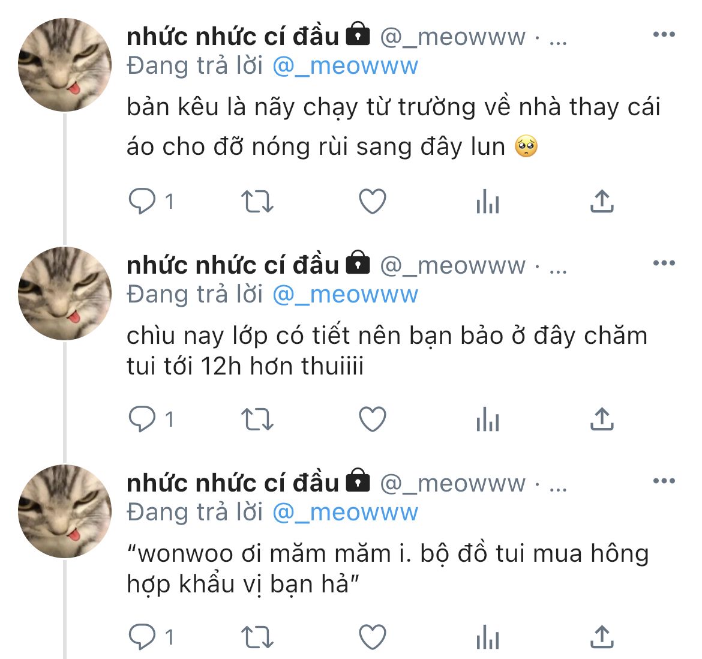Reply to the wonwoo quote tweet
This screenshot has width=702, height=659.
[142, 637]
